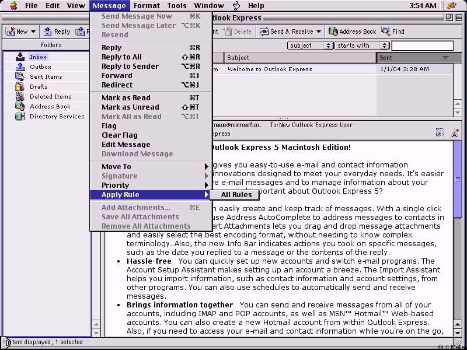Click the message list scroll down arrow
467x350 pixels.
pyautogui.click(x=458, y=113)
